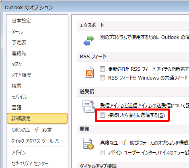Screen dimensions: 189x168
Task: Click the 送受信 section header
Action: [133, 92]
